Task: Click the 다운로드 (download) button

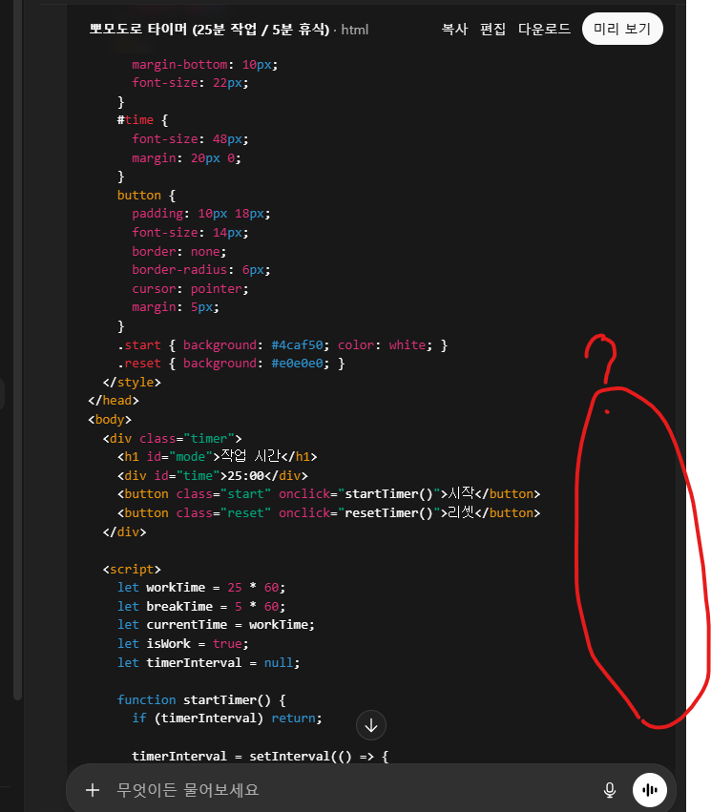Action: tap(544, 29)
